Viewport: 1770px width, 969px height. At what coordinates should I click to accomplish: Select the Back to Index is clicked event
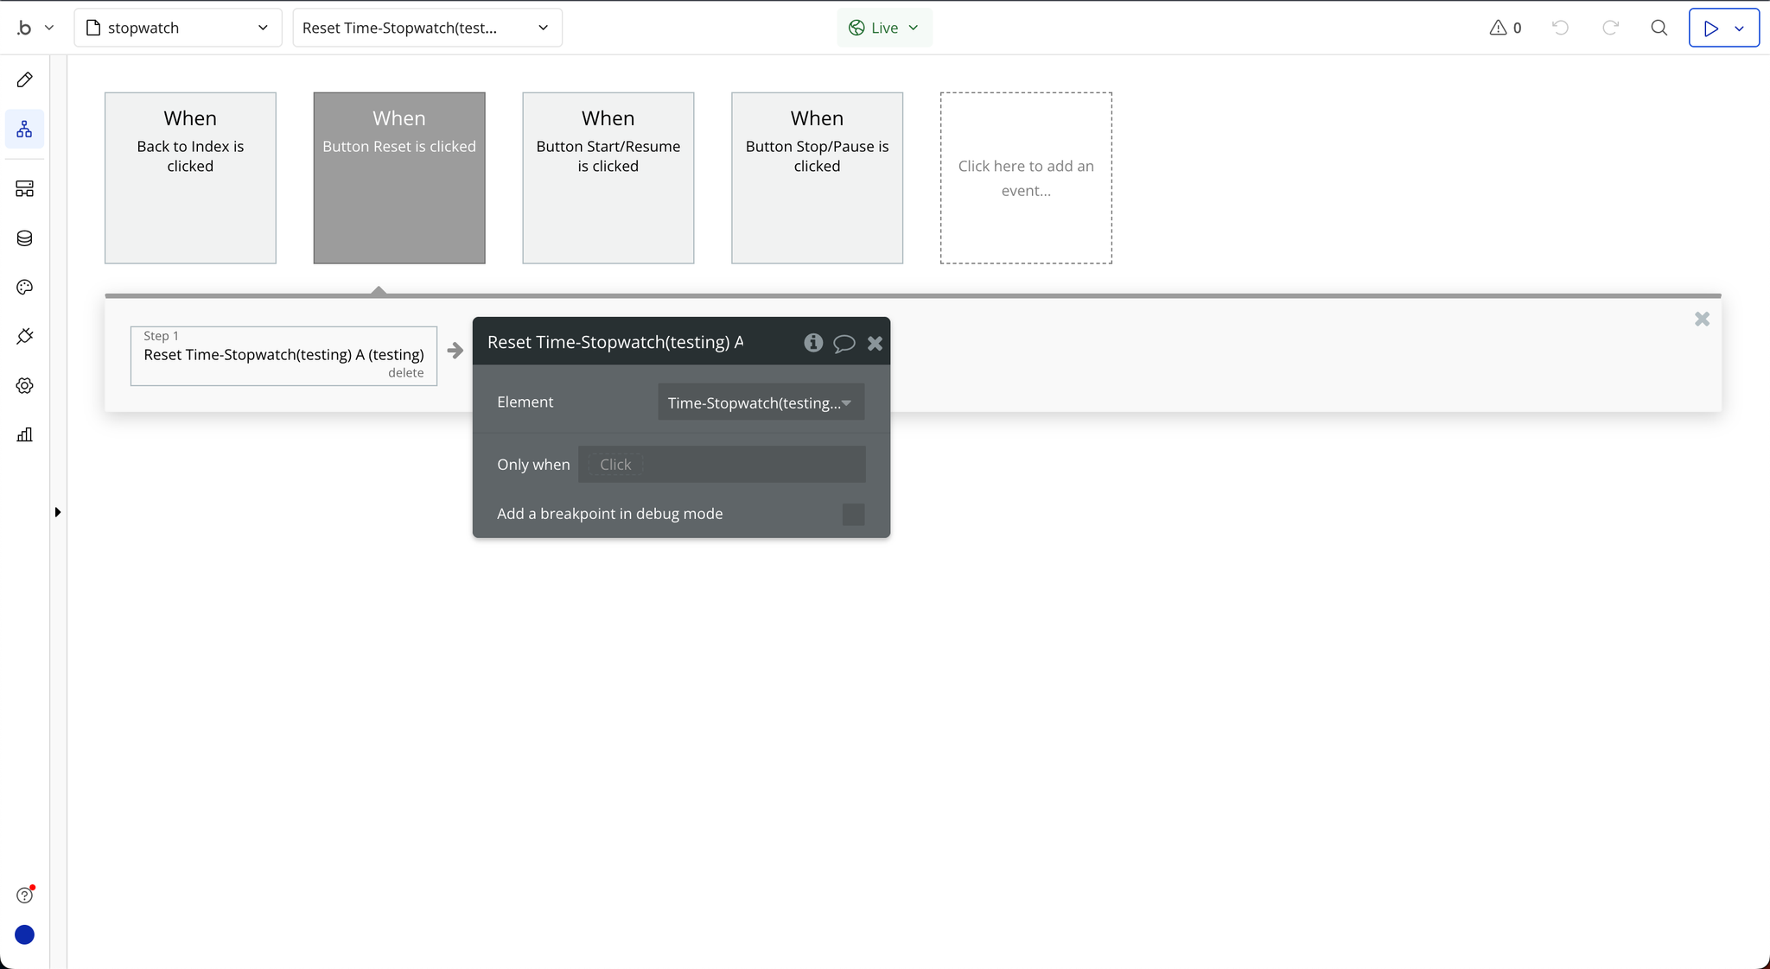click(x=190, y=178)
